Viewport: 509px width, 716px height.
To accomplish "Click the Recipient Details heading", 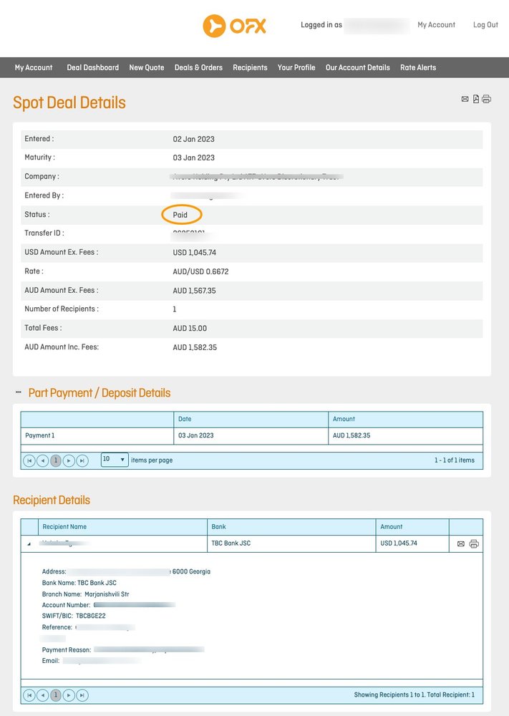I will tap(51, 500).
